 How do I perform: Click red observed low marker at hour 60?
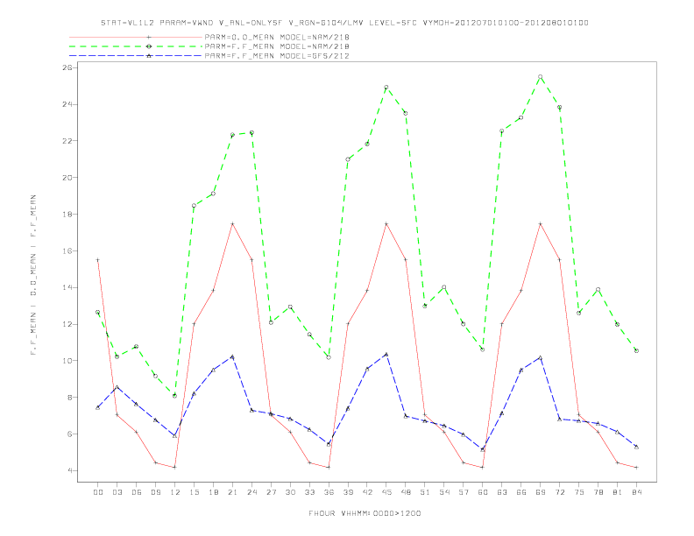[483, 468]
